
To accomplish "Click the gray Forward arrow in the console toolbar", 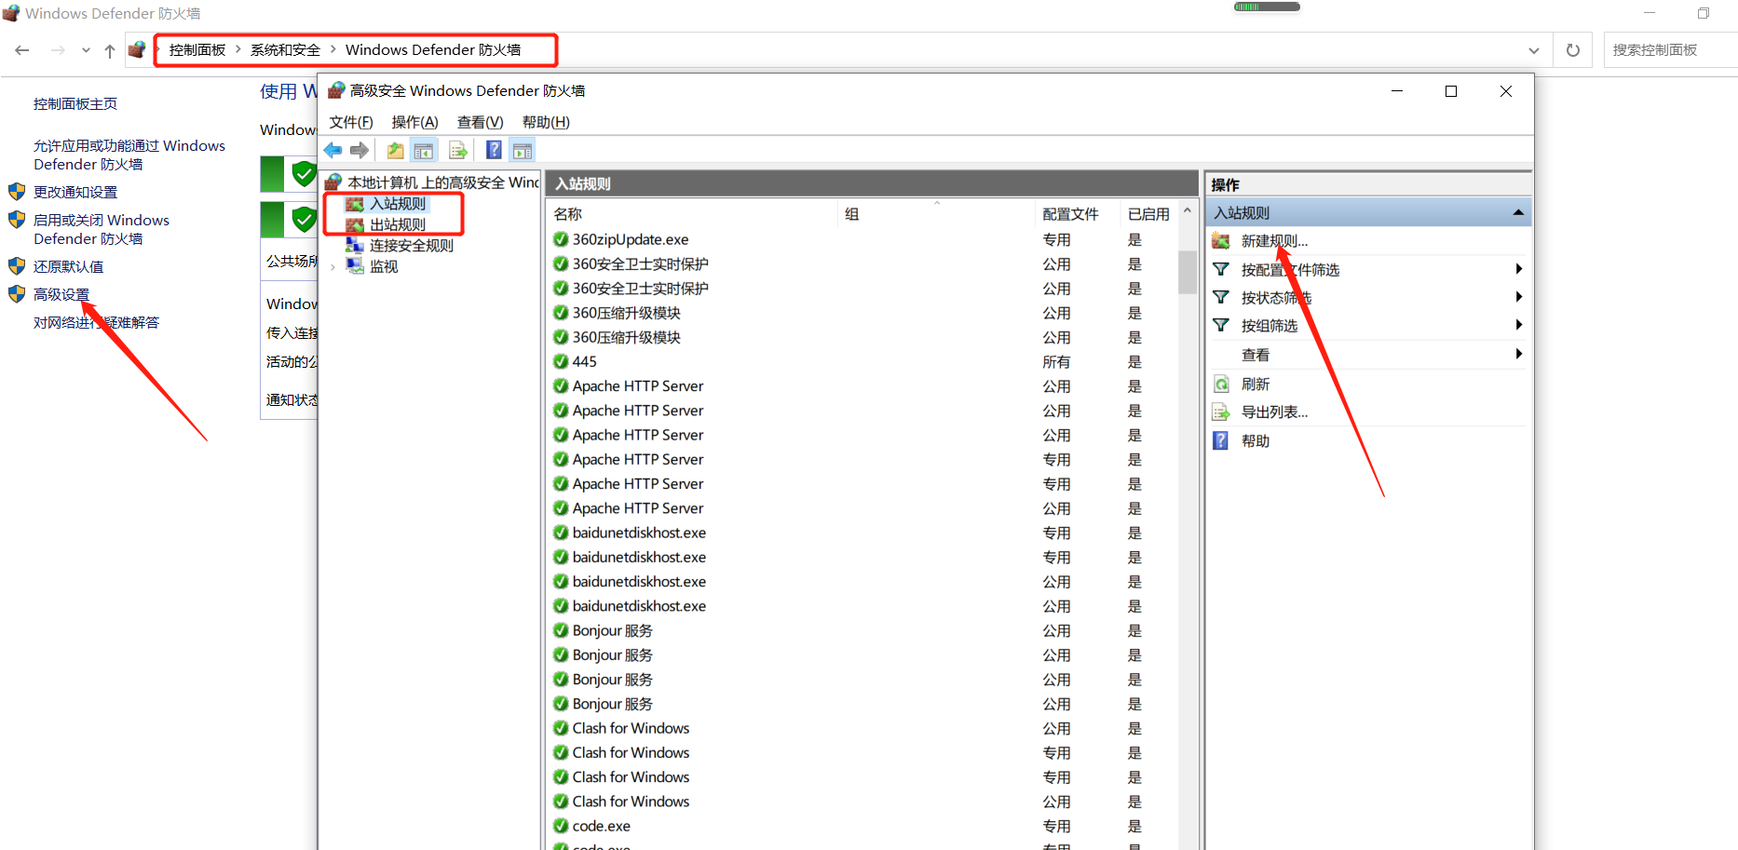I will (x=360, y=151).
